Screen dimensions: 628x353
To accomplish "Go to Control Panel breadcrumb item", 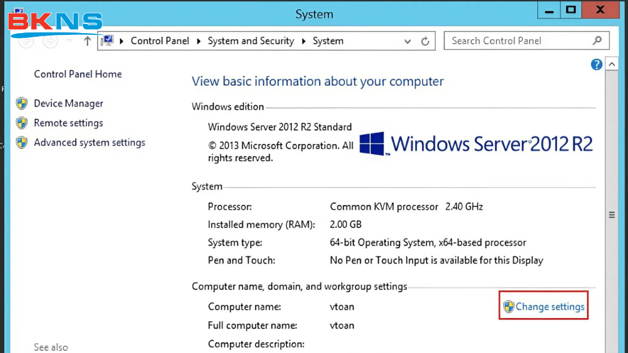I will point(159,41).
